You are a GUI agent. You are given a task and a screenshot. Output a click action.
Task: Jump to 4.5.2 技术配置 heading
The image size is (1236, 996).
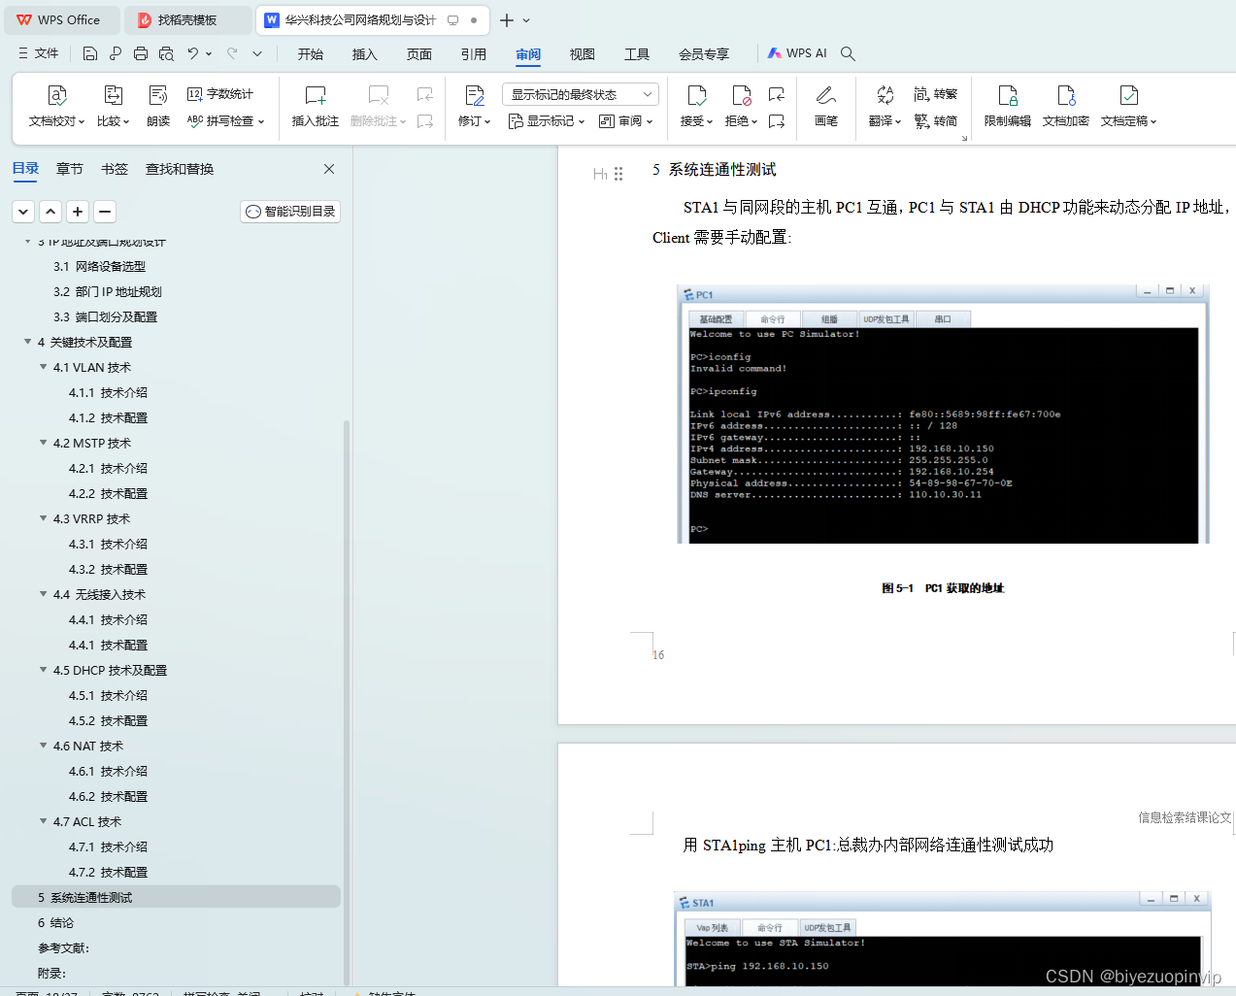click(109, 720)
